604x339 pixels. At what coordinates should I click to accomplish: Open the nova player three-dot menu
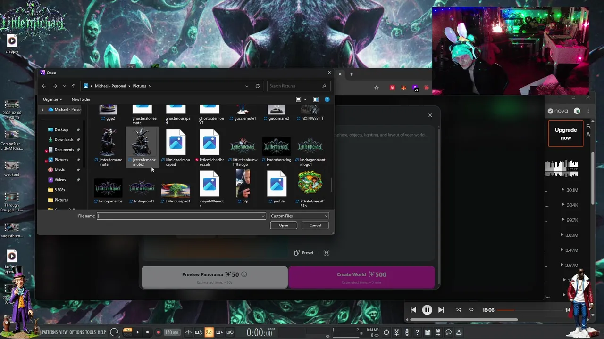[x=588, y=111]
